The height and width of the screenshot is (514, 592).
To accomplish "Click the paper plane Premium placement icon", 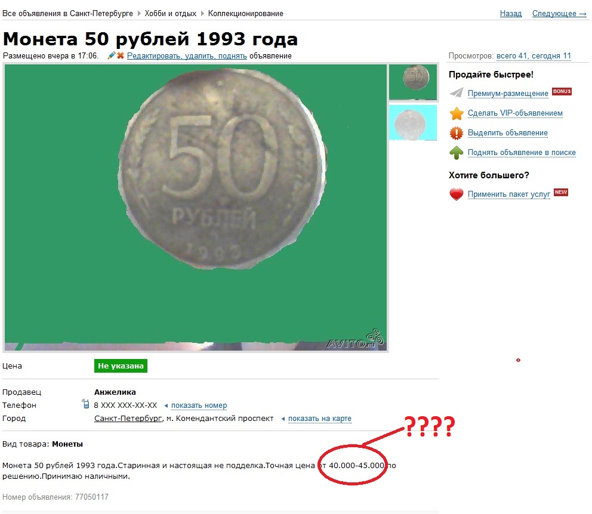I will click(456, 93).
